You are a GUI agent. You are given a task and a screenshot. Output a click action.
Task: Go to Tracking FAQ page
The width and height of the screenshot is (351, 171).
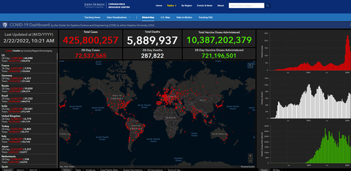206,17
